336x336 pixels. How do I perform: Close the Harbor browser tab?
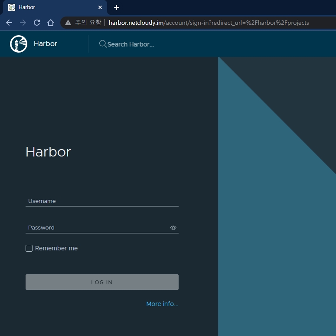pos(100,7)
